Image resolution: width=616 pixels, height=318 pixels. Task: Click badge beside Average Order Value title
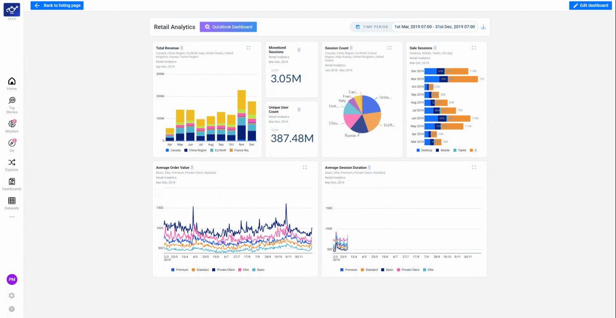pyautogui.click(x=192, y=167)
